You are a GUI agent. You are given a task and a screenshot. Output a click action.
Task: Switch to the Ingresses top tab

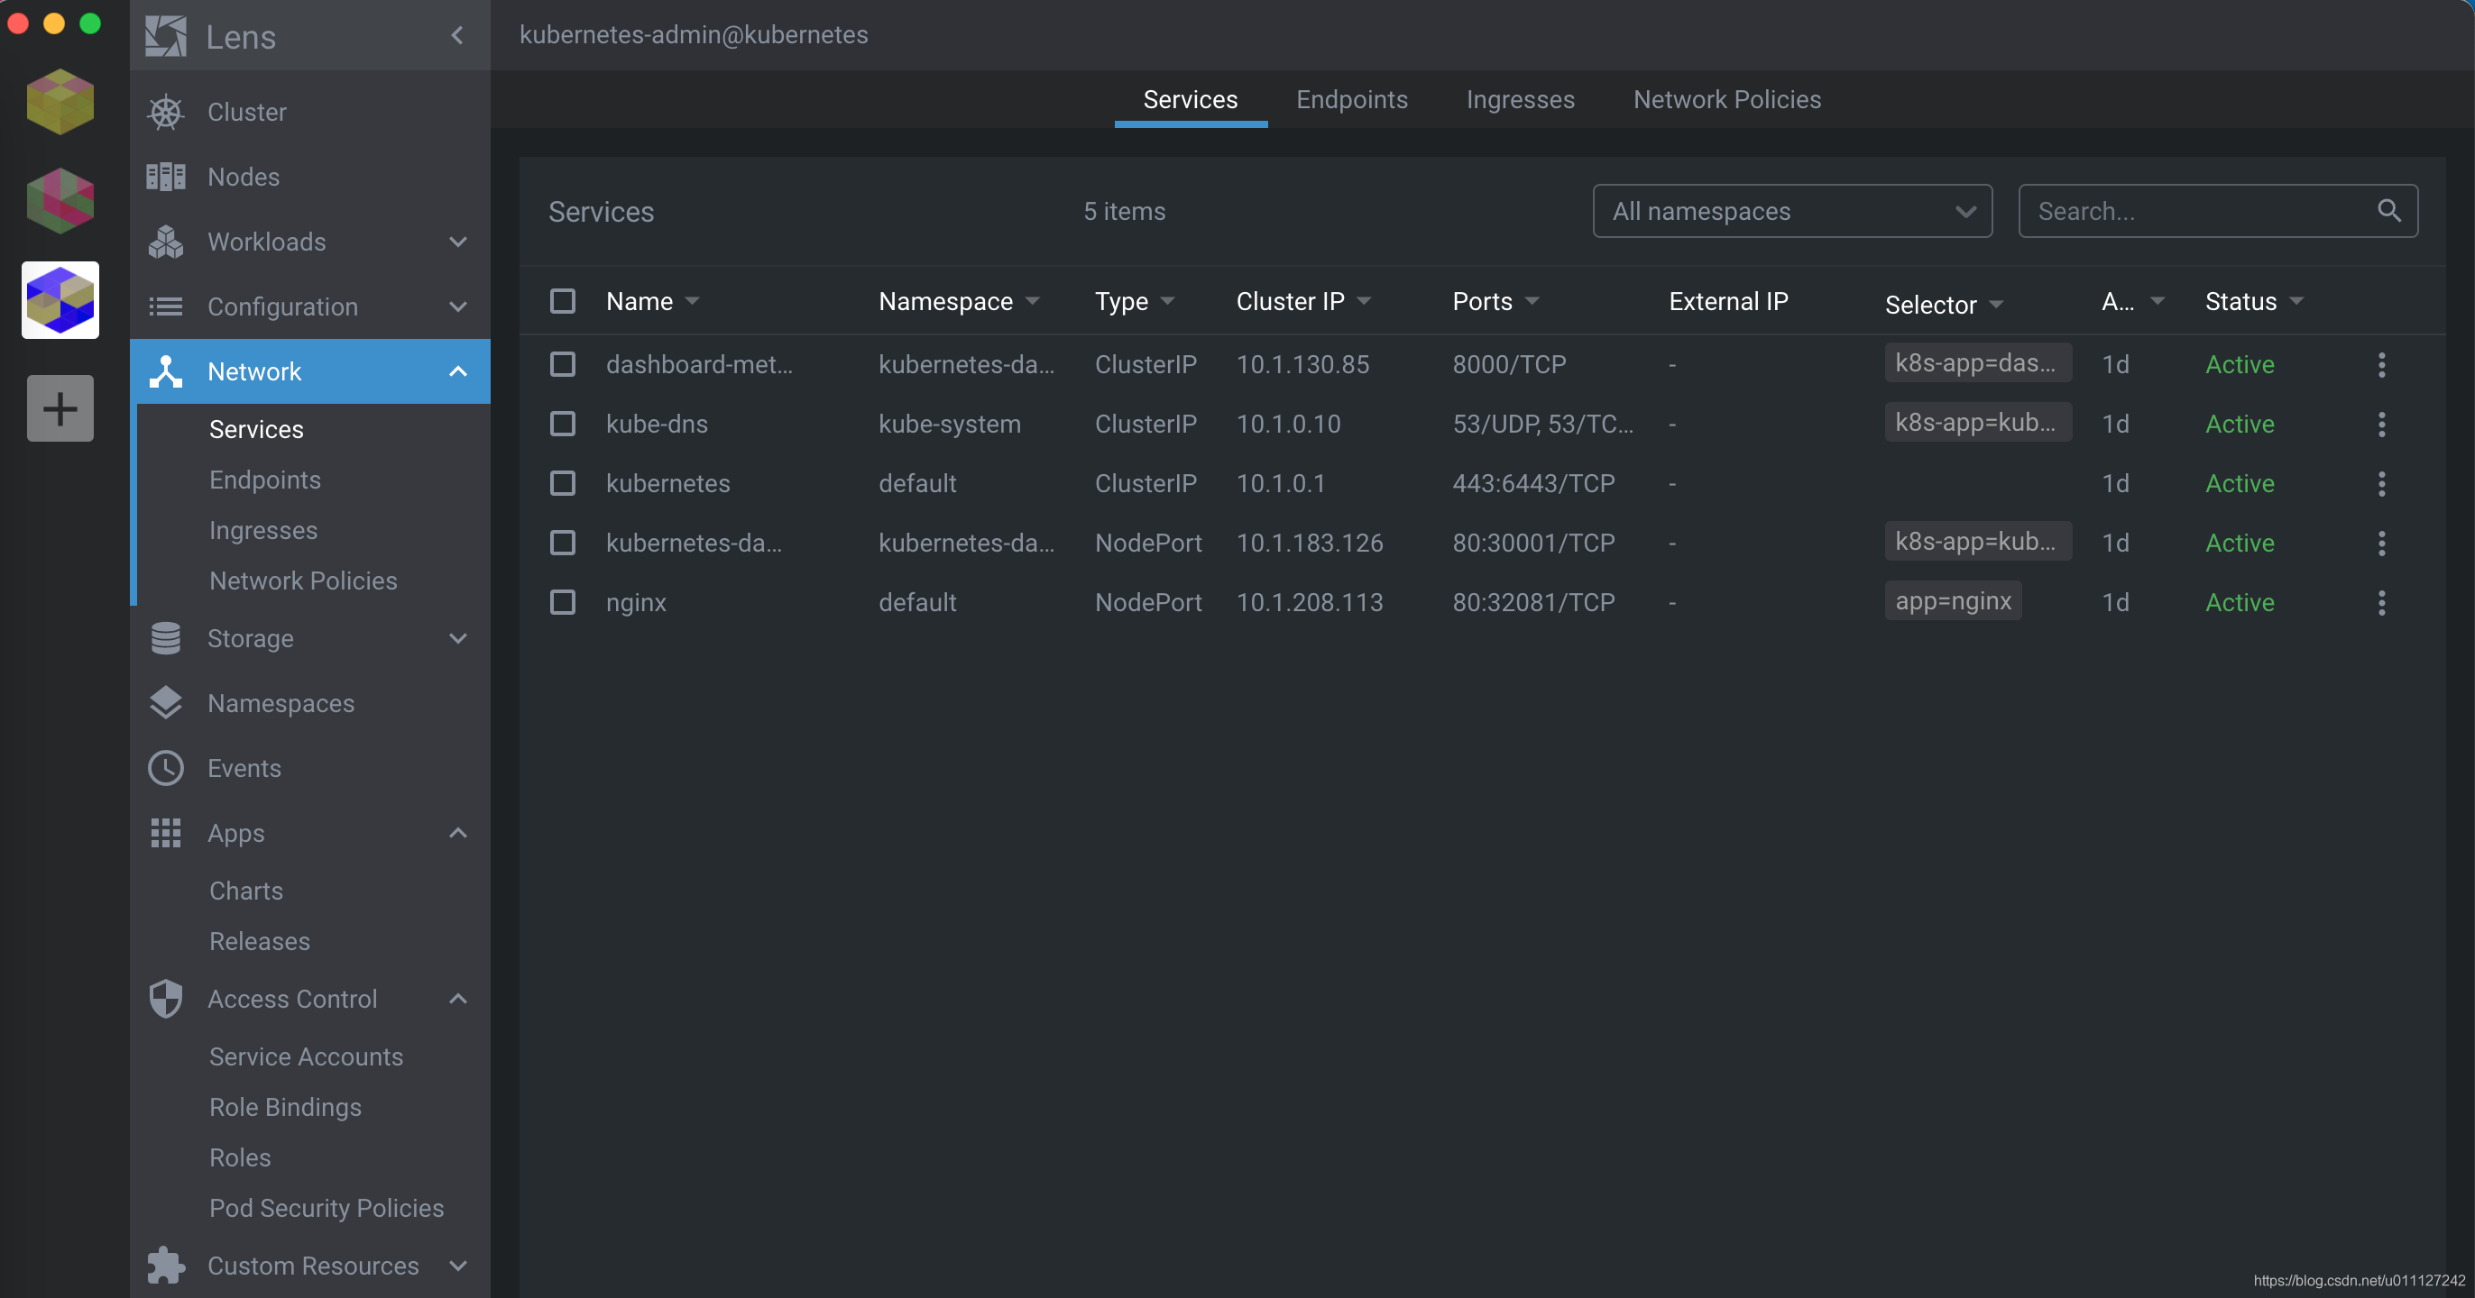(1521, 100)
